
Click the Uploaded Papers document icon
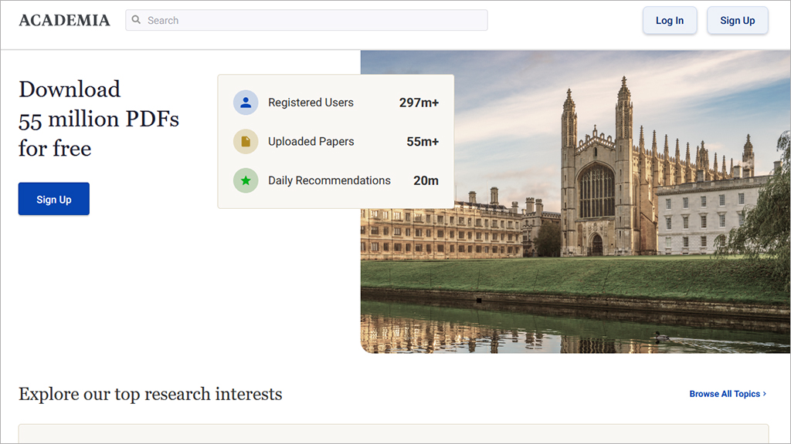[x=246, y=142]
